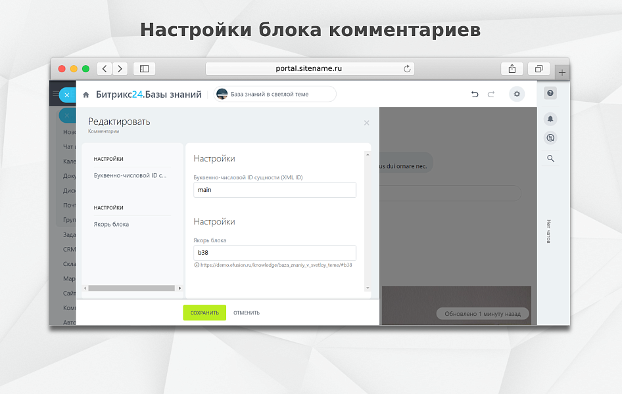This screenshot has height=394, width=622.
Task: Open the help icon on right panel
Action: 550,93
